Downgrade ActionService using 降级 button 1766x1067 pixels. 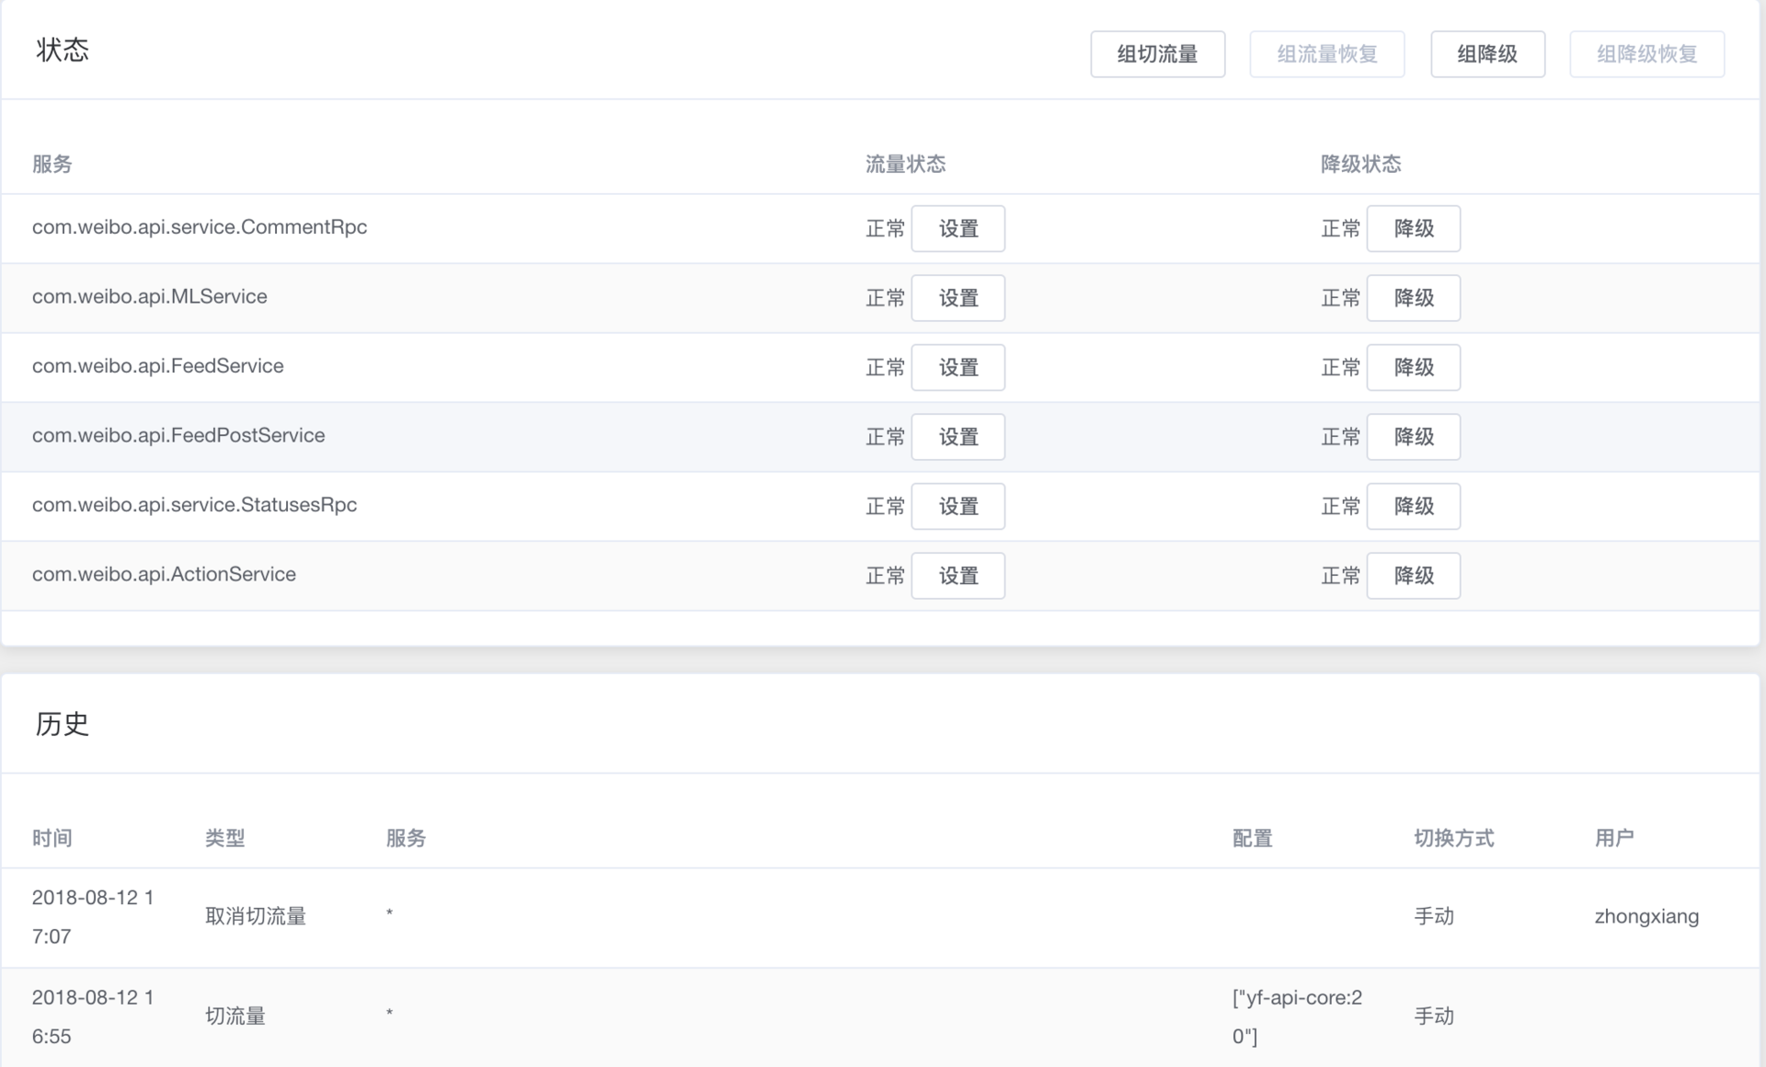[1413, 576]
